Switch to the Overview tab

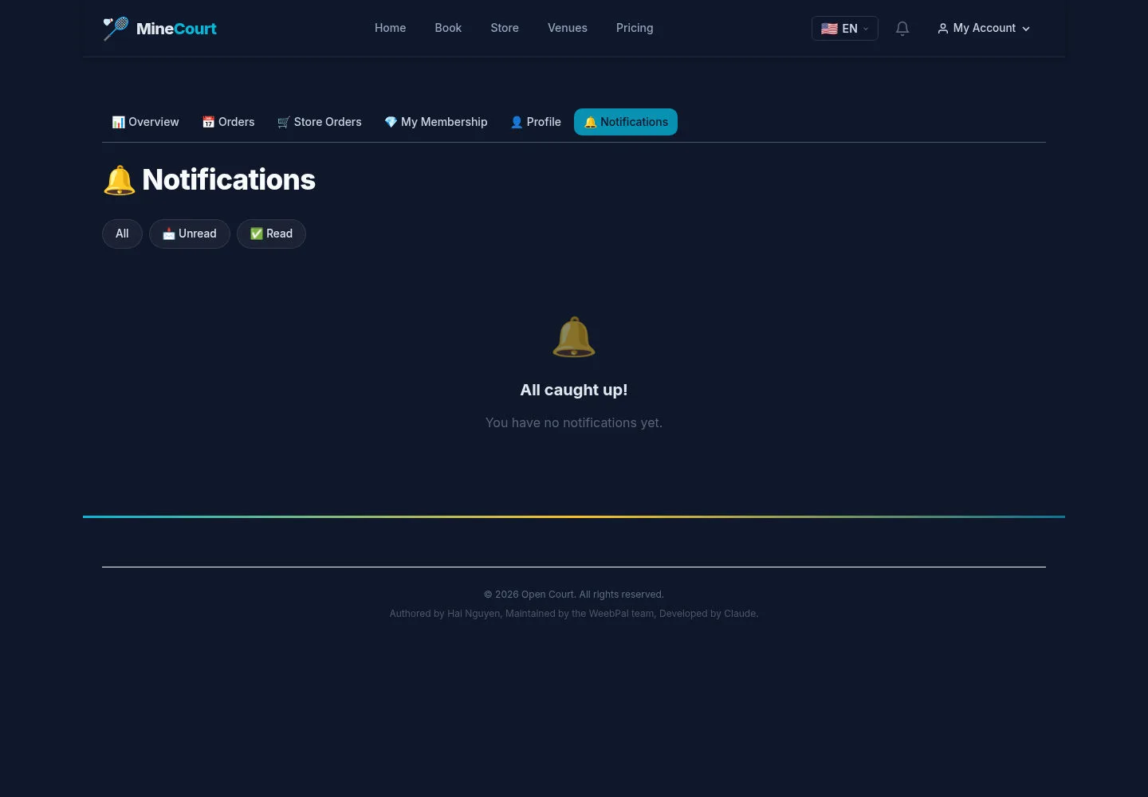pos(145,122)
